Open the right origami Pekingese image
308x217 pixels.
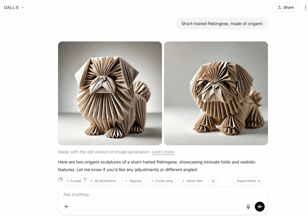click(216, 93)
